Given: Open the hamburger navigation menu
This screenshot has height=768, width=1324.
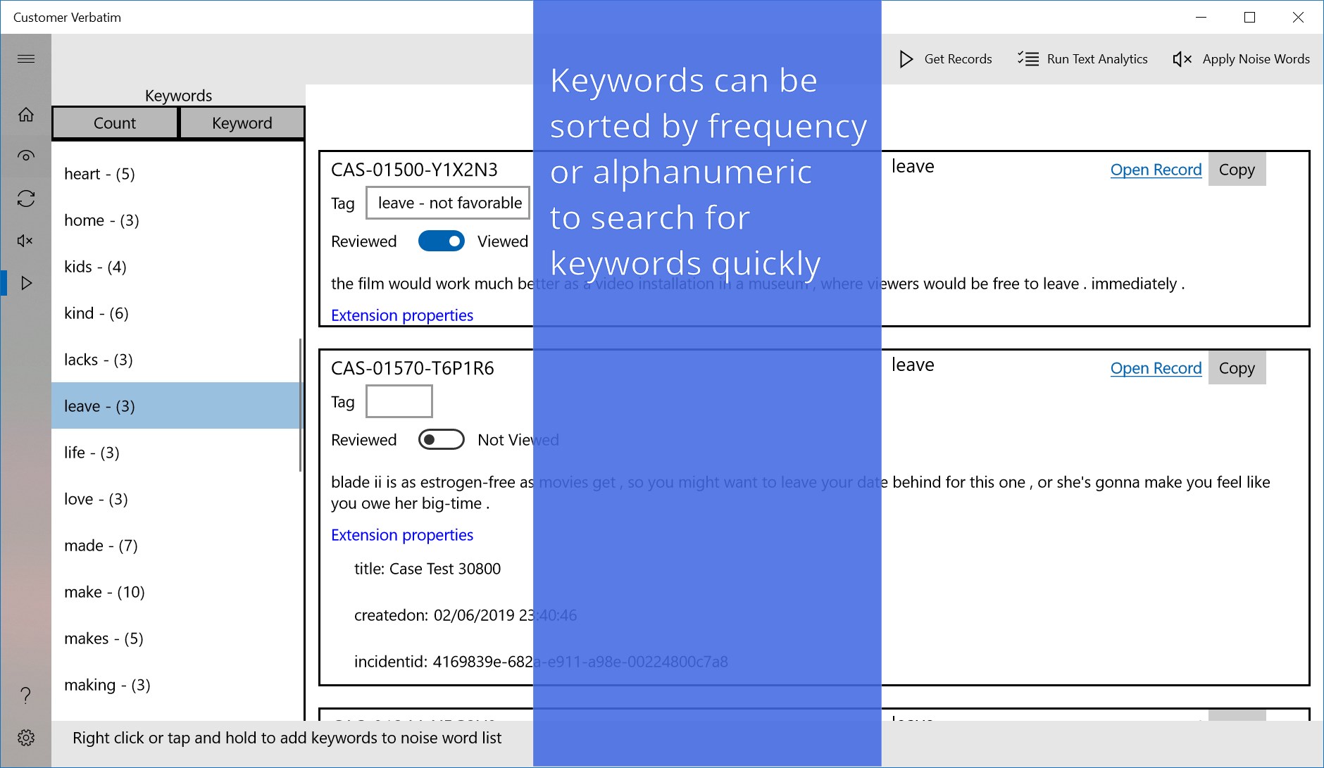Looking at the screenshot, I should pyautogui.click(x=26, y=58).
